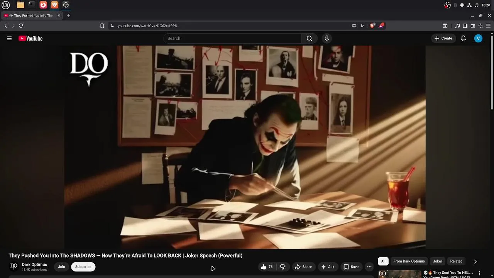The image size is (494, 278).
Task: Save video to a playlist
Action: coord(351,267)
